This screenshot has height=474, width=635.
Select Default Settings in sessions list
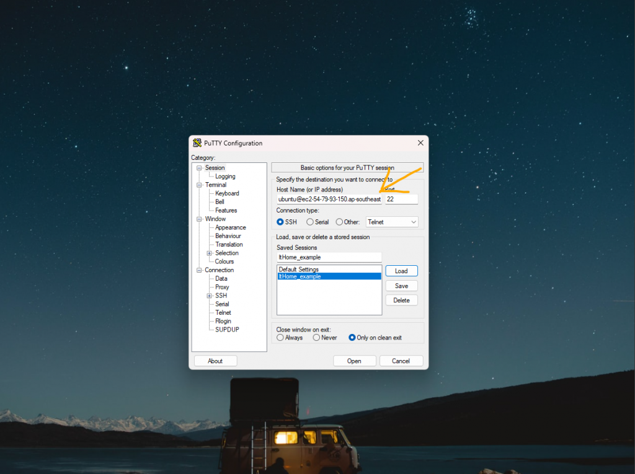[329, 269]
